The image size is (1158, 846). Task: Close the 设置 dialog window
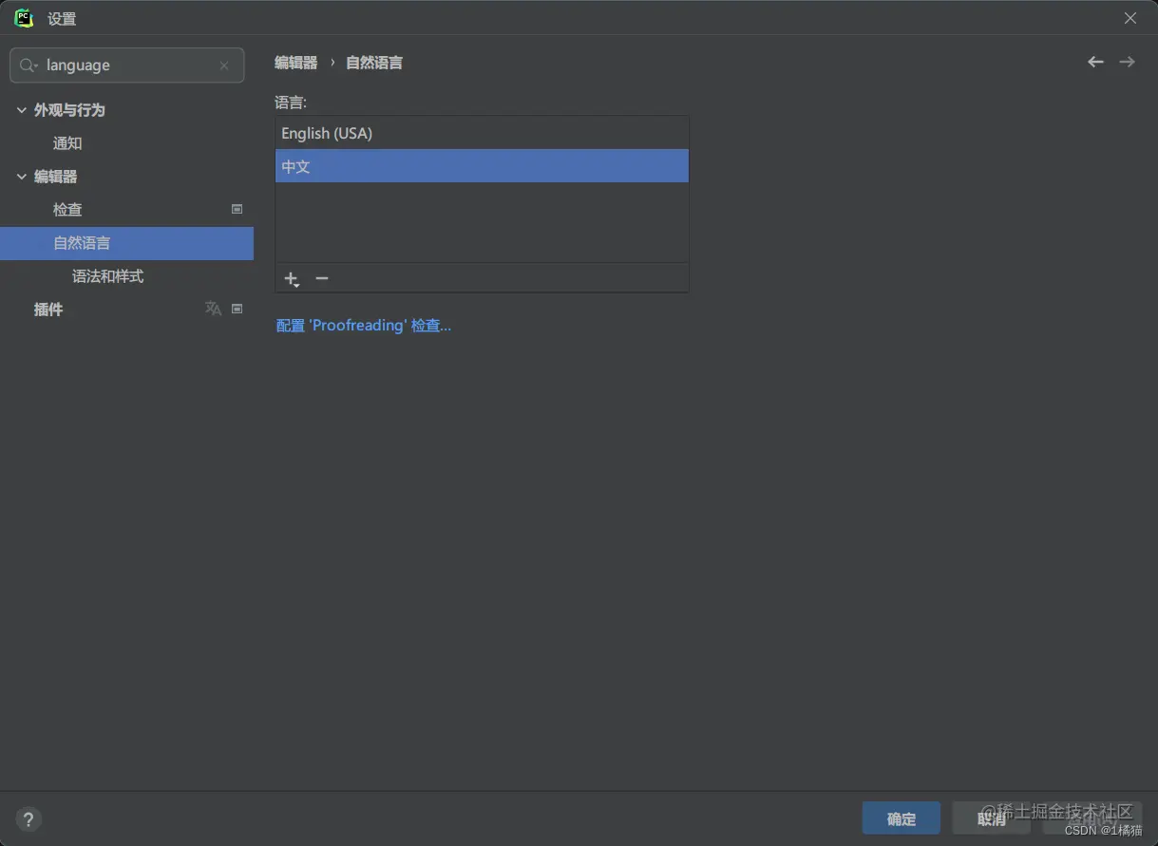[1130, 18]
